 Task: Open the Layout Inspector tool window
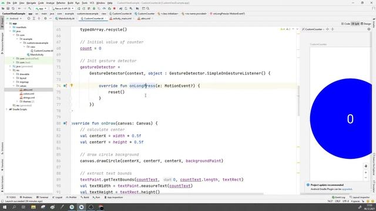[x=360, y=198]
